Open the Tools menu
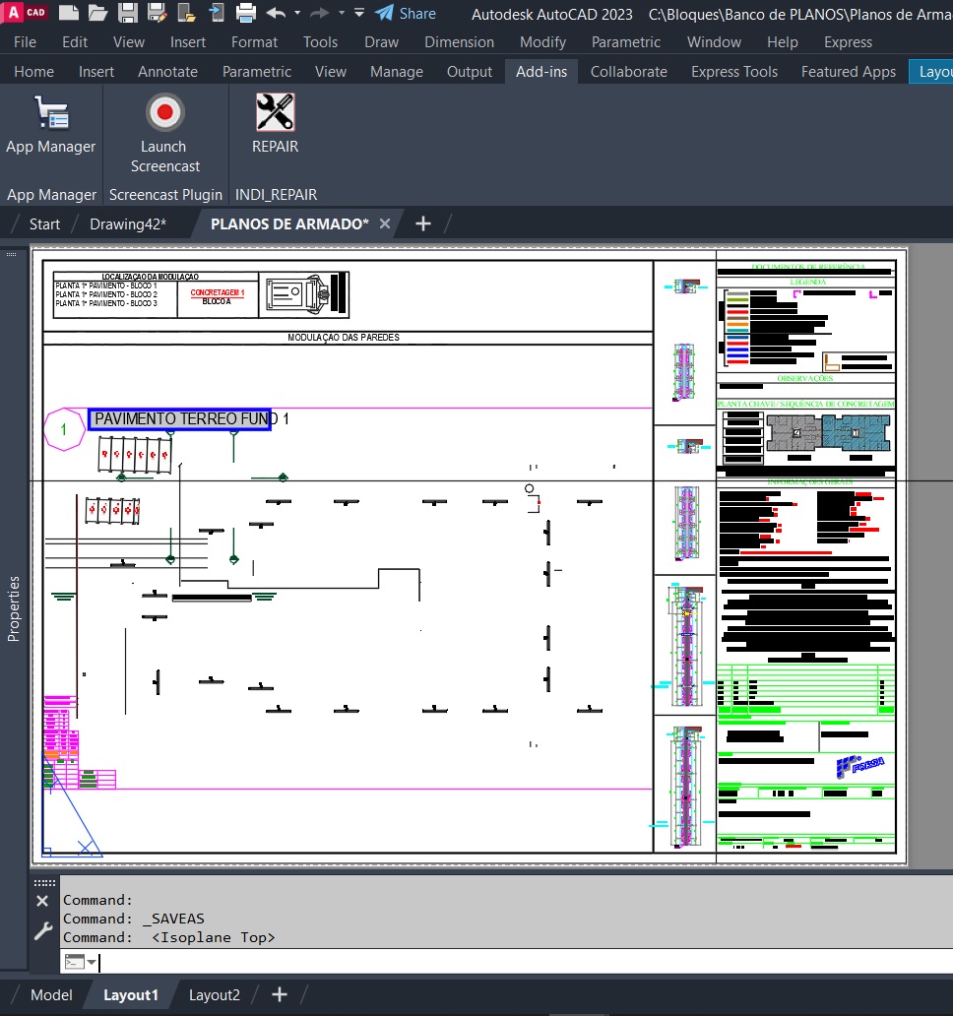 point(321,42)
